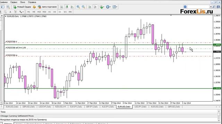Open the last GBPUSD,Daily chart tab
The image size is (222, 124).
174,107
